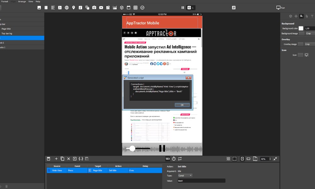Screen dimensions: 315x189
Task: Open background image Crop dropdown
Action: coord(310,33)
